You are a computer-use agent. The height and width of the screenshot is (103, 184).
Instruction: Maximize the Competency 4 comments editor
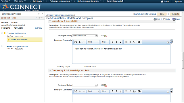(x=76, y=42)
